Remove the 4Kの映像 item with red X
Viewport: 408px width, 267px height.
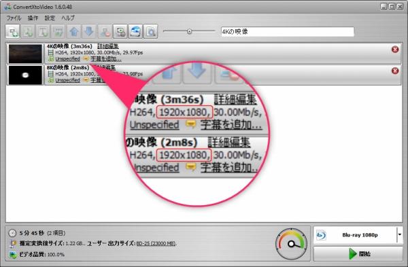tap(395, 50)
